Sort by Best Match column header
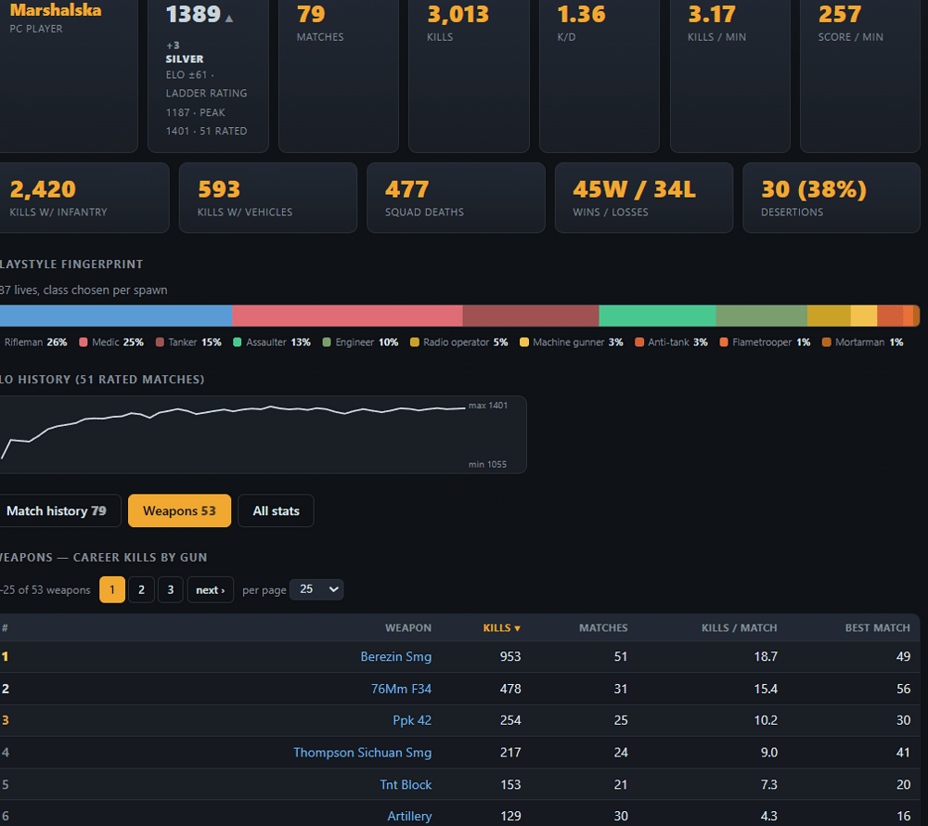 pos(877,627)
